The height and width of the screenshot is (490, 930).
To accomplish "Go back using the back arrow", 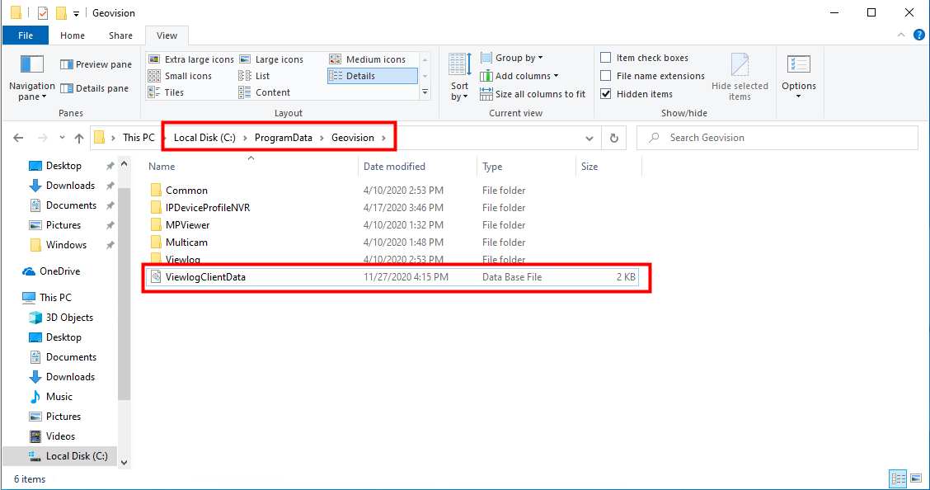I will (x=18, y=138).
